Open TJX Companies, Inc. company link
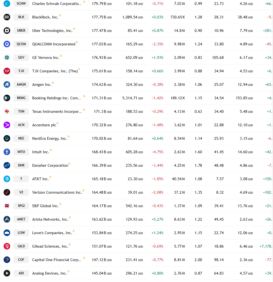Viewport: 273px width, 282px height. [55, 71]
